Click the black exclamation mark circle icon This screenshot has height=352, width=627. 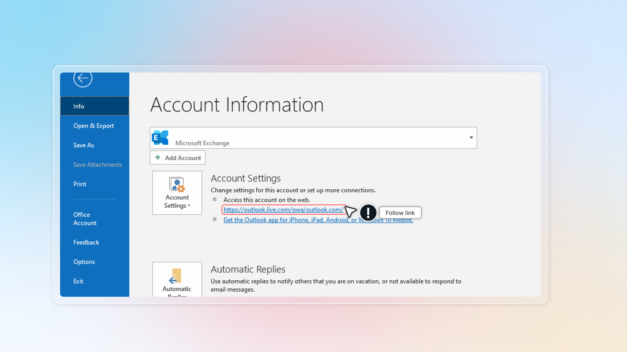368,213
